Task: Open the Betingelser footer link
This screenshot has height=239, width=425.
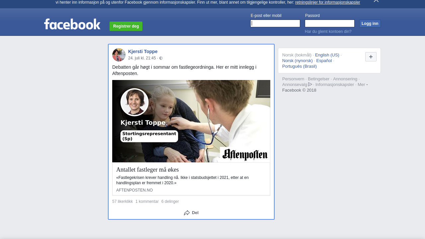Action: (x=318, y=79)
